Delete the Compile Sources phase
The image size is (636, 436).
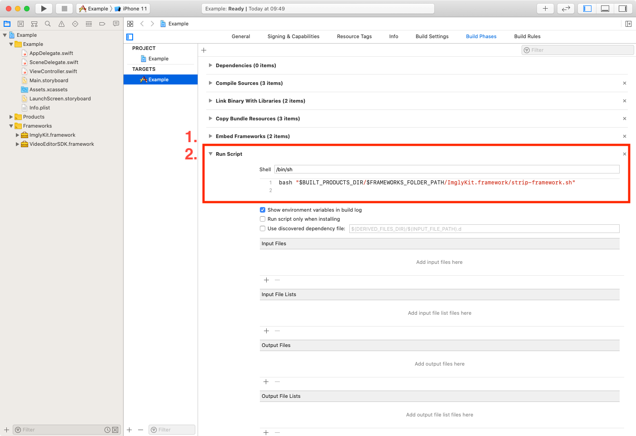(625, 83)
